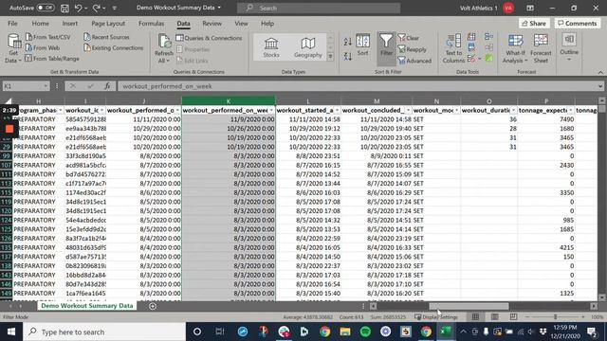Click the taskbar search field
The height and width of the screenshot is (341, 607).
(x=104, y=332)
